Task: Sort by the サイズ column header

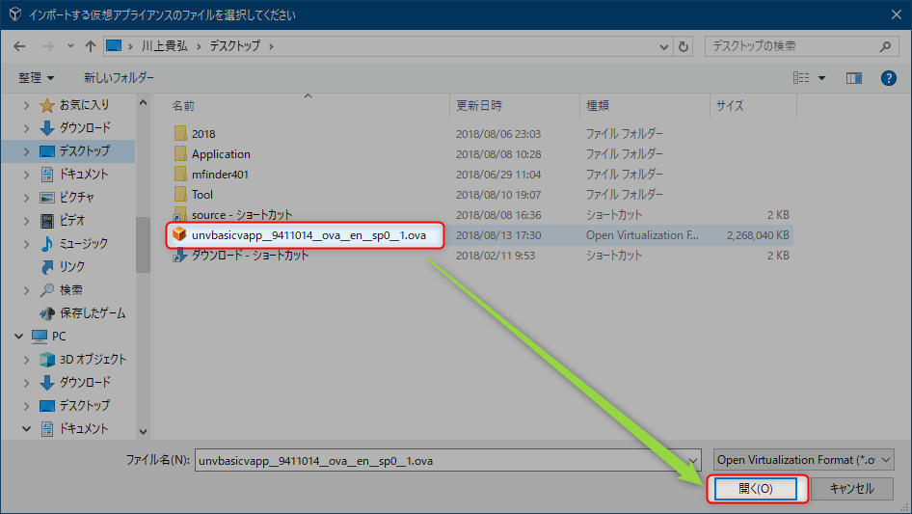Action: click(x=730, y=106)
